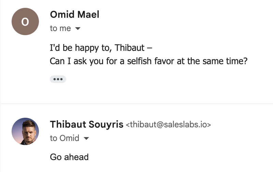Expand recipient details next to "to me"

[x=78, y=29]
